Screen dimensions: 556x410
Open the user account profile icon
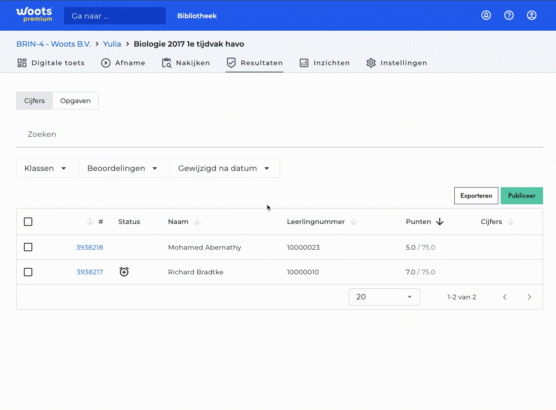pyautogui.click(x=532, y=15)
